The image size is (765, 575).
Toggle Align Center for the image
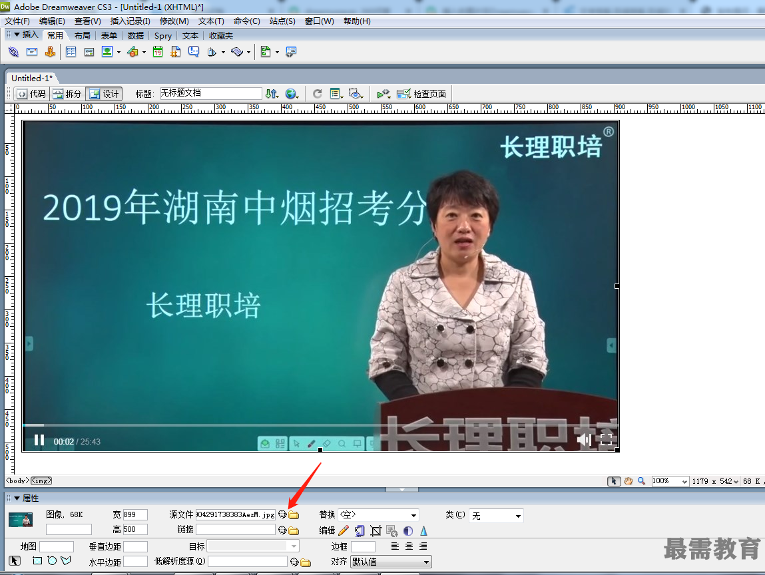click(x=409, y=546)
